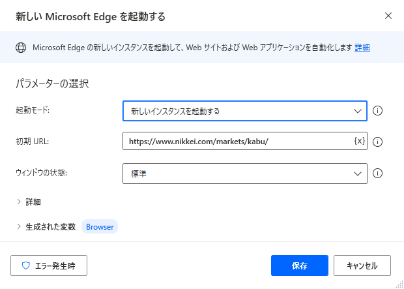Click the Browser variable badge
404x289 pixels.
point(100,227)
